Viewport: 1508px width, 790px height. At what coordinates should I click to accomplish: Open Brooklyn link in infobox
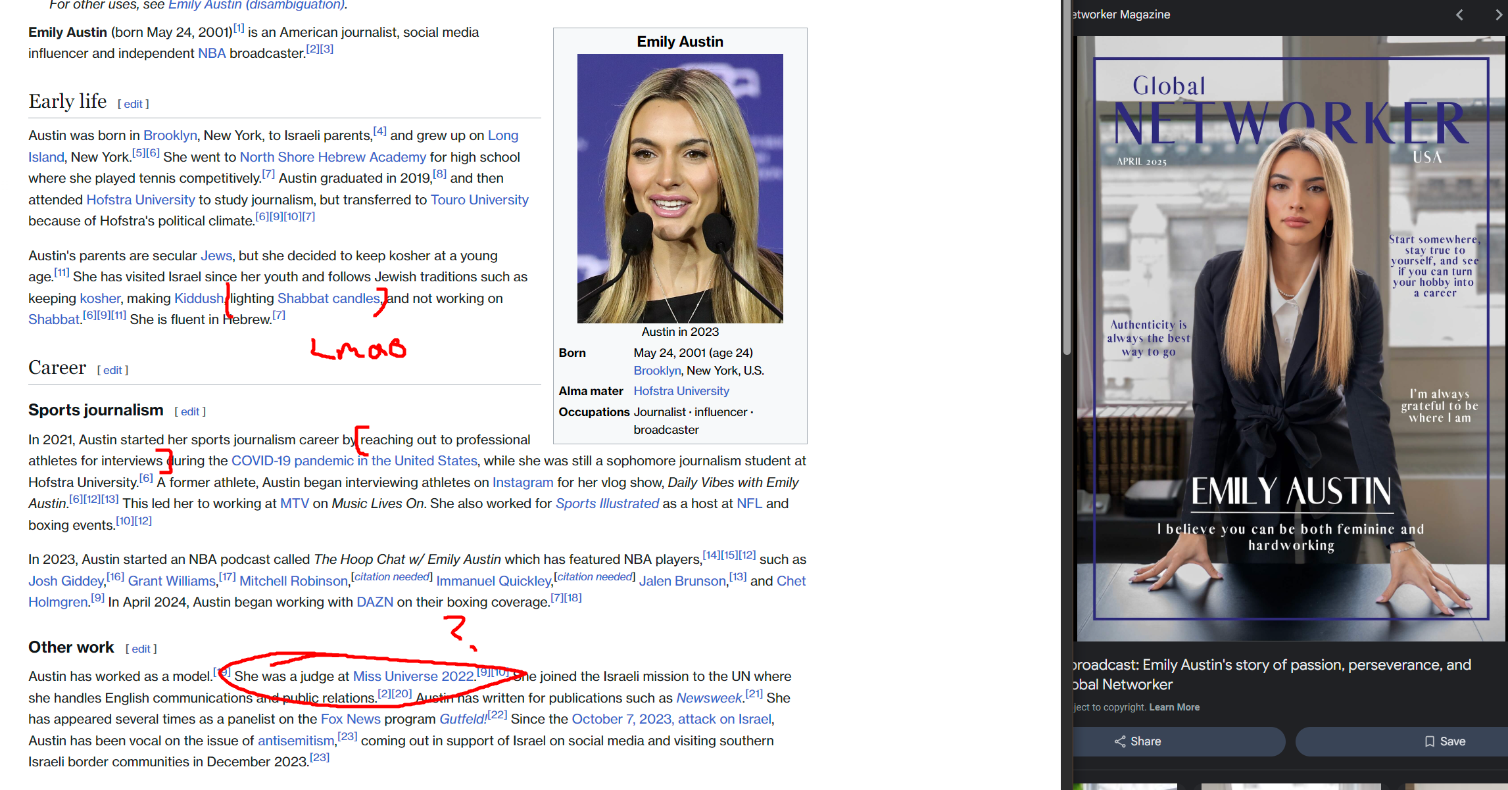coord(657,371)
